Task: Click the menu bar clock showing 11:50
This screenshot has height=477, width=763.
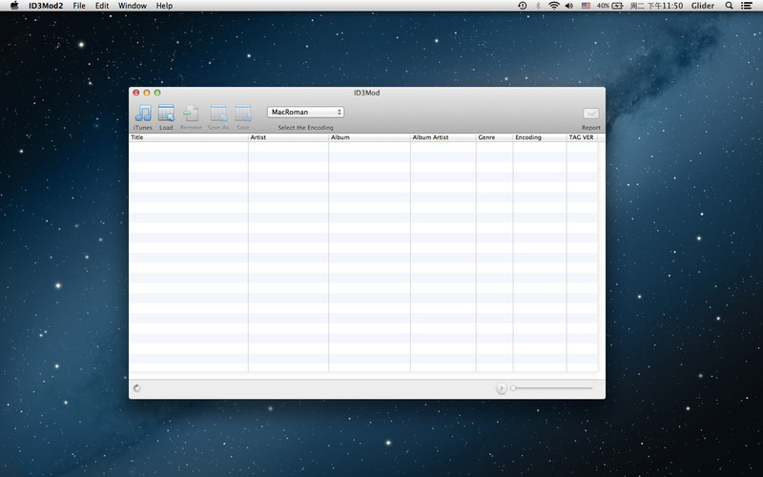Action: click(x=656, y=6)
